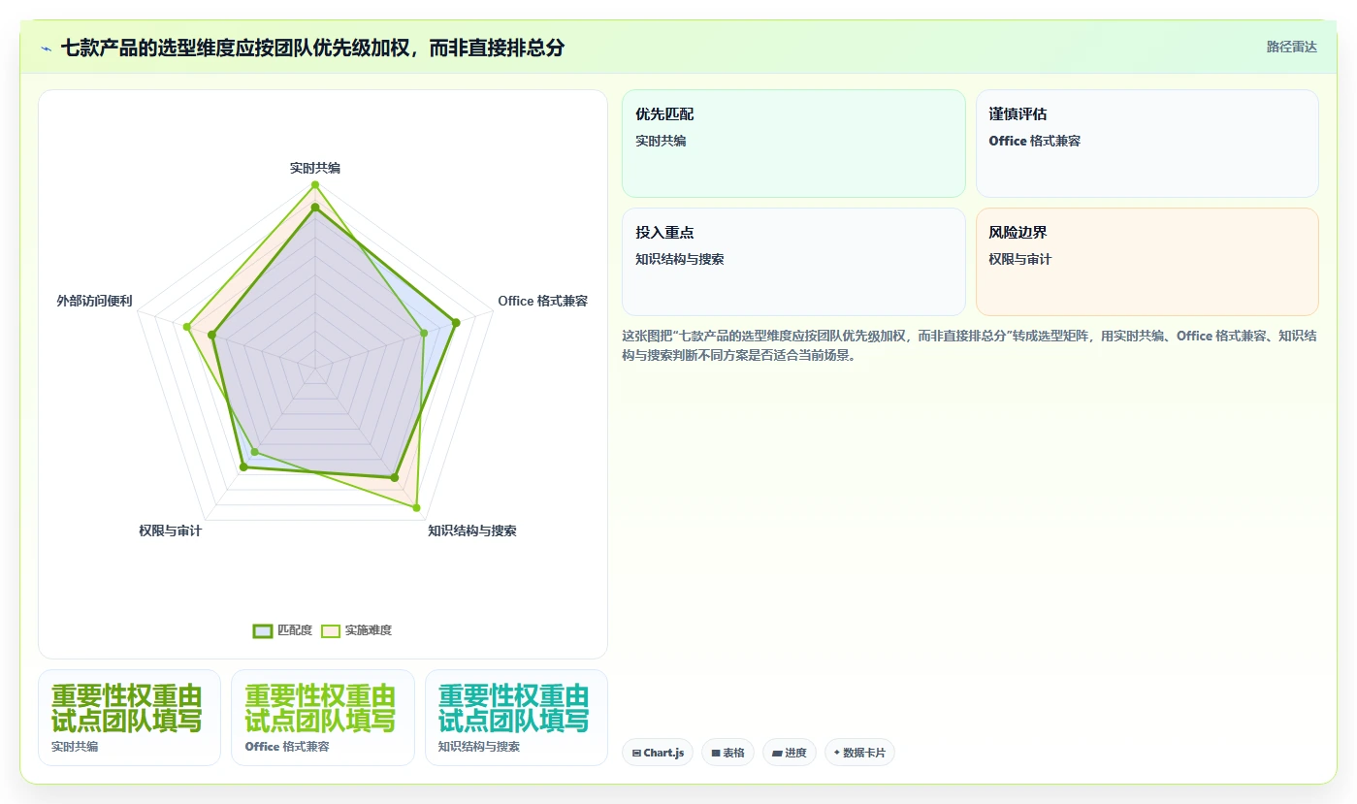Click 实时共编 text in 优先匹配 card
Viewport: 1357px width, 804px height.
tap(661, 141)
